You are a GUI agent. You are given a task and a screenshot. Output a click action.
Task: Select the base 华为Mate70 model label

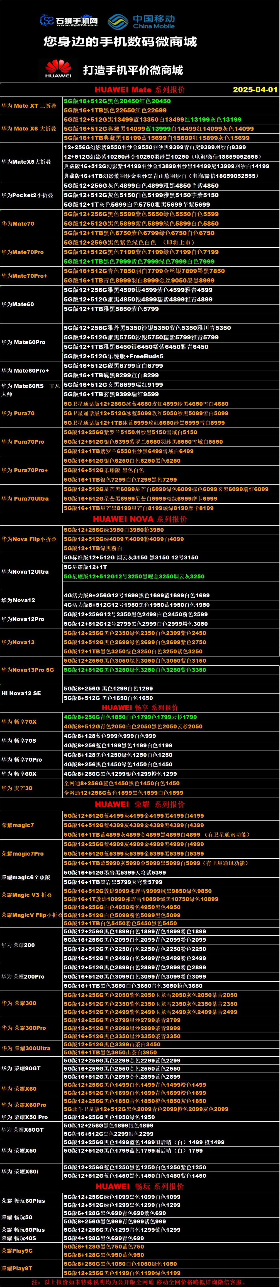tap(18, 224)
